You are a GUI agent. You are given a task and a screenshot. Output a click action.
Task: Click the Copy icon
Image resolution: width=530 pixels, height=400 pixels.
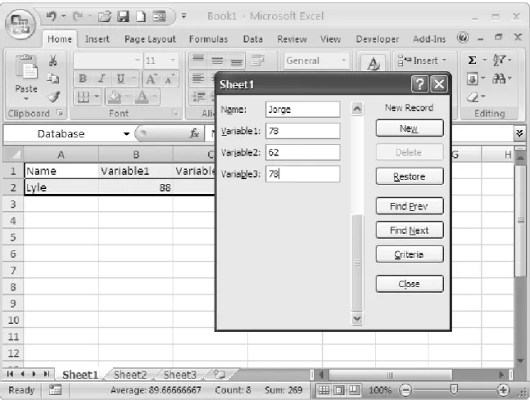(52, 79)
